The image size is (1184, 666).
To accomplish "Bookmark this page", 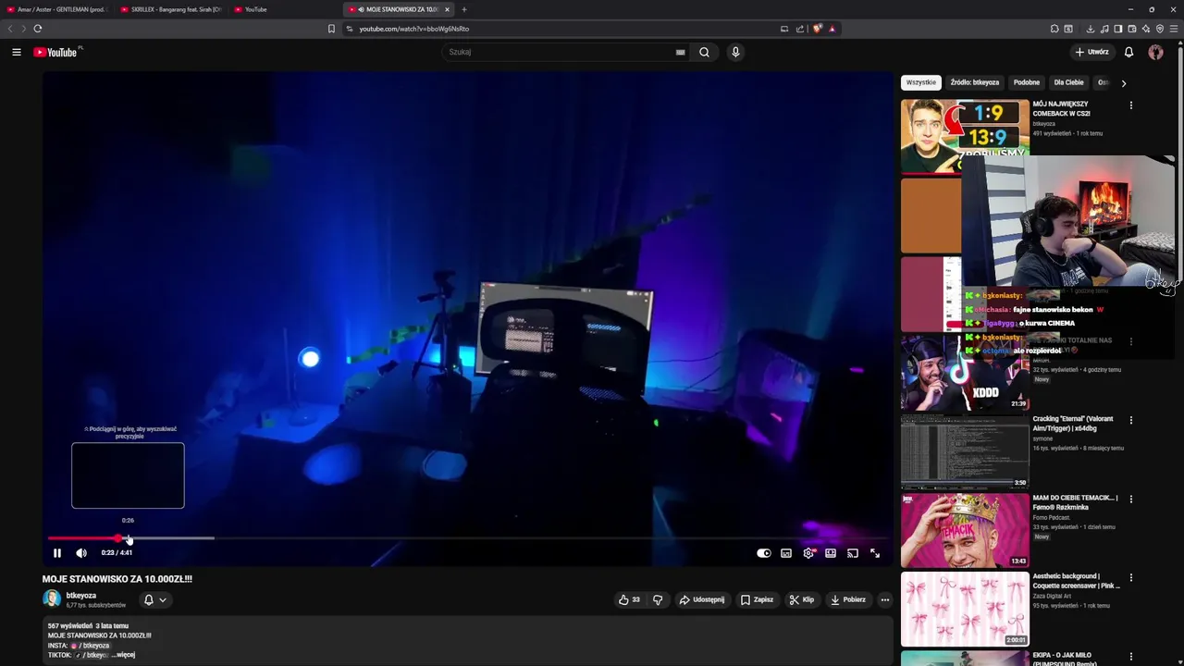I will (x=331, y=29).
